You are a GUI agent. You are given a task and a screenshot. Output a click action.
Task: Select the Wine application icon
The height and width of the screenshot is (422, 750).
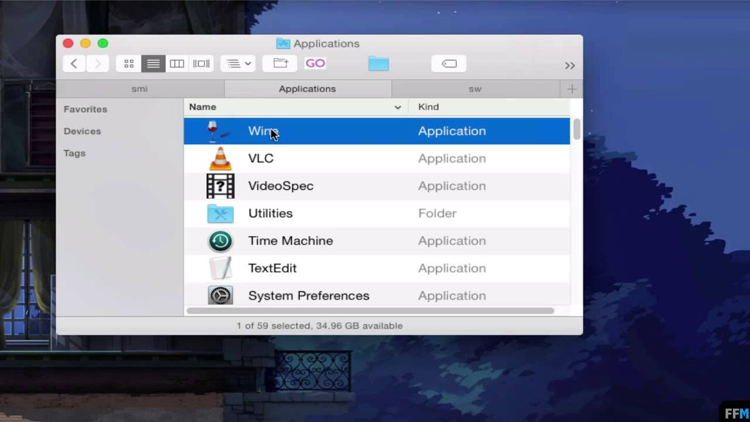219,131
